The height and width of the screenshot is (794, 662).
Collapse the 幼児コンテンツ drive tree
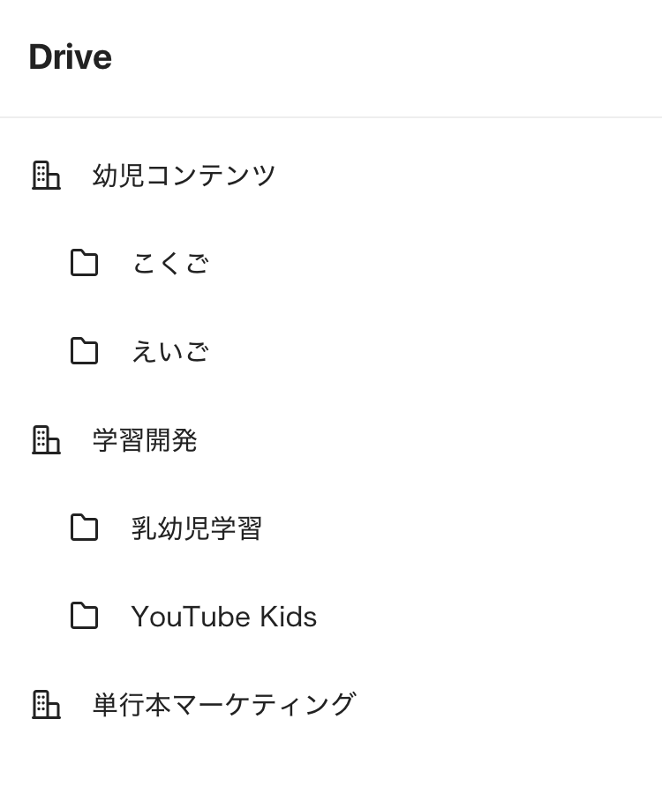click(x=46, y=175)
